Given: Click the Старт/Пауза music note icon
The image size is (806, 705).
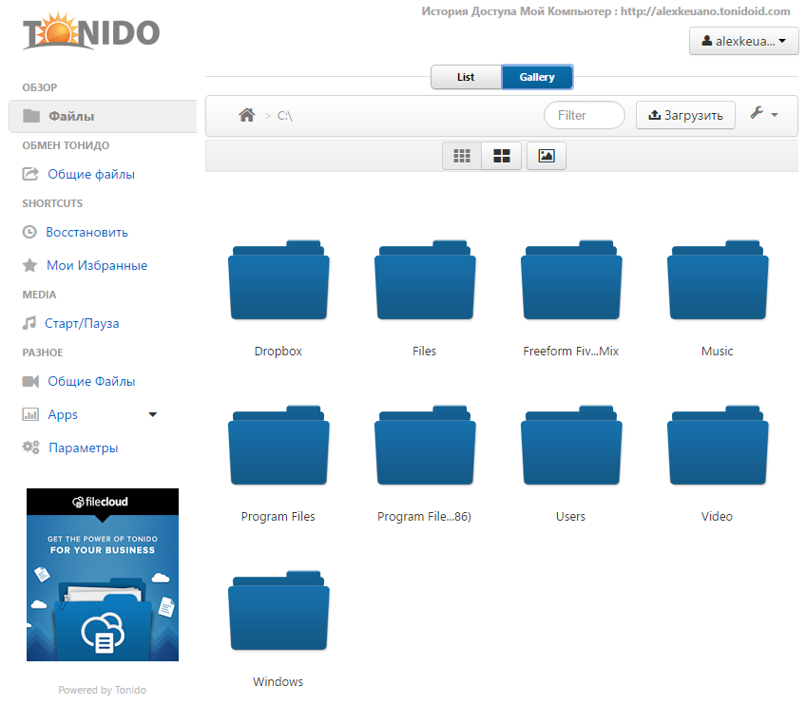Looking at the screenshot, I should click(x=29, y=323).
